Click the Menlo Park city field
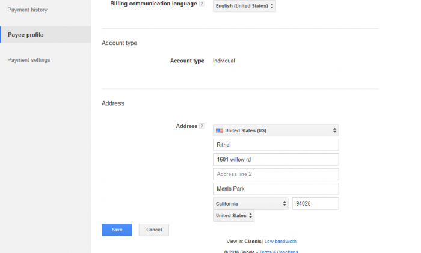 pos(275,189)
